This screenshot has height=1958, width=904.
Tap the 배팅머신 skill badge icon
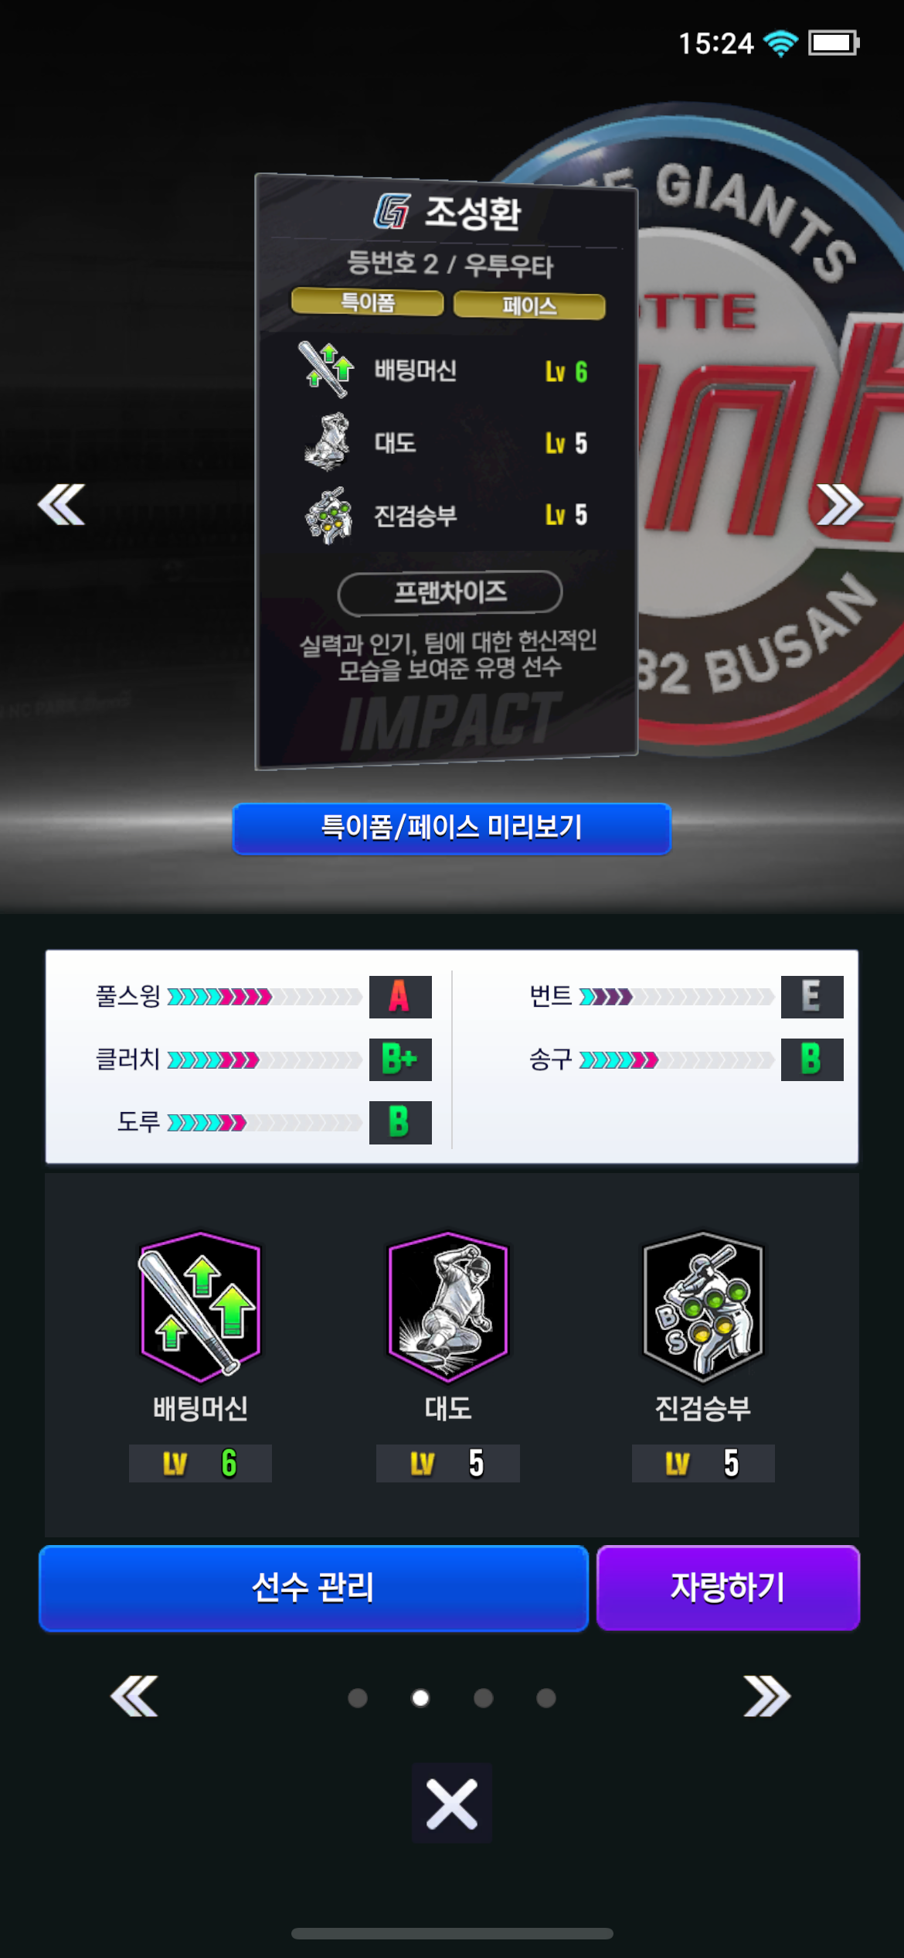tap(200, 1307)
